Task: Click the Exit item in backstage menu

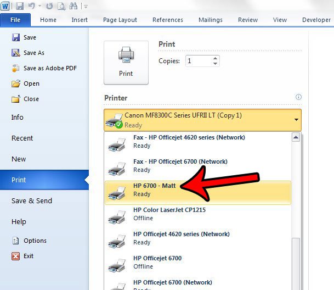Action: [x=28, y=256]
